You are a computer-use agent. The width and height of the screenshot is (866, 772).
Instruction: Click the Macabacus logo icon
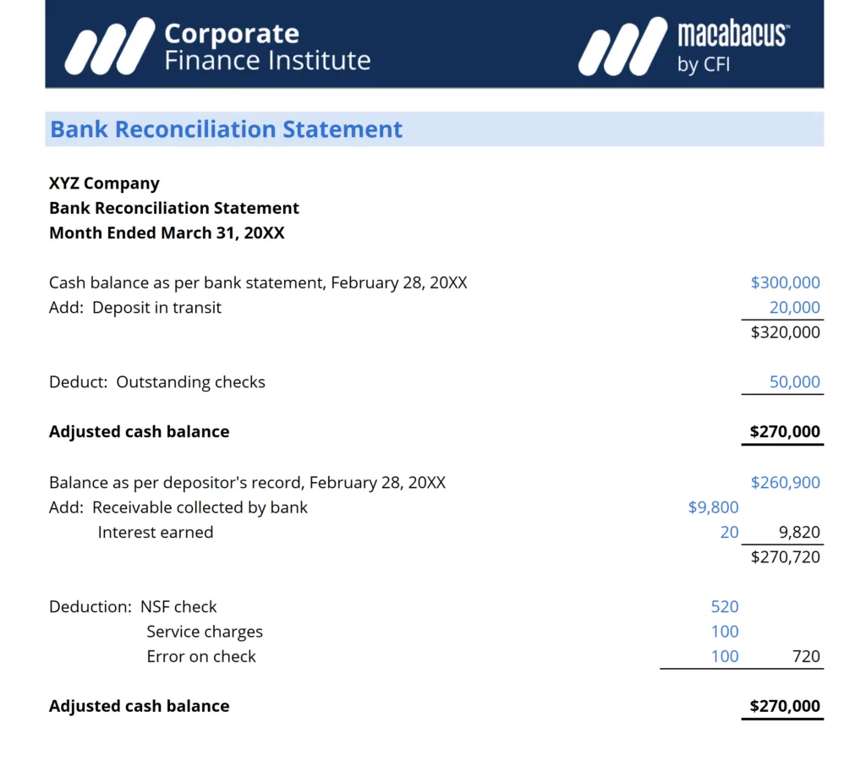(x=622, y=46)
